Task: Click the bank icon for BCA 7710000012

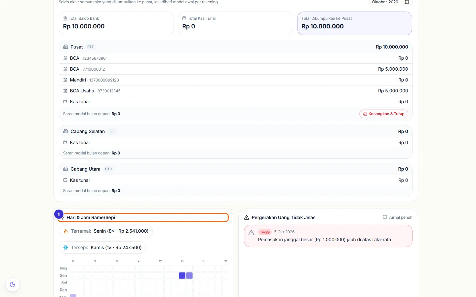Action: [x=65, y=69]
